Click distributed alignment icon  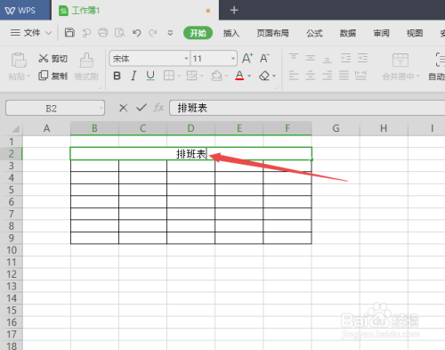coord(360,76)
